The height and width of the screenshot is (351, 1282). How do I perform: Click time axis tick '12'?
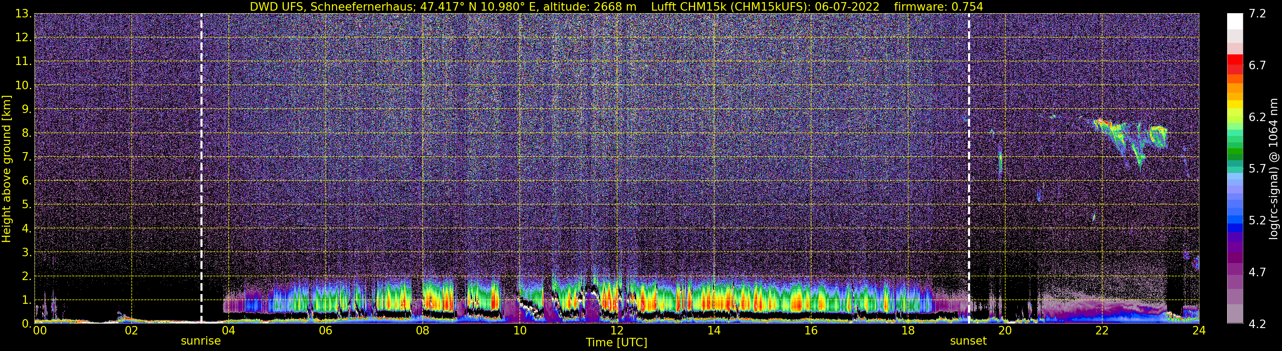[x=616, y=331]
